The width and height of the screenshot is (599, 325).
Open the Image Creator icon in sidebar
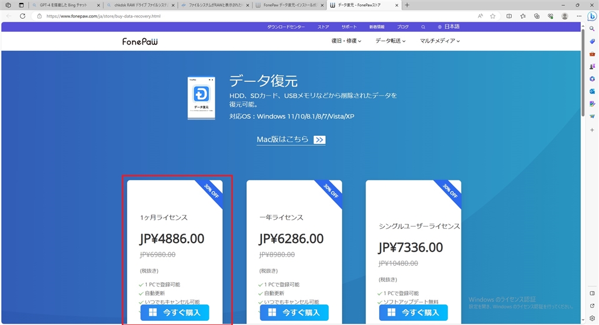click(592, 104)
